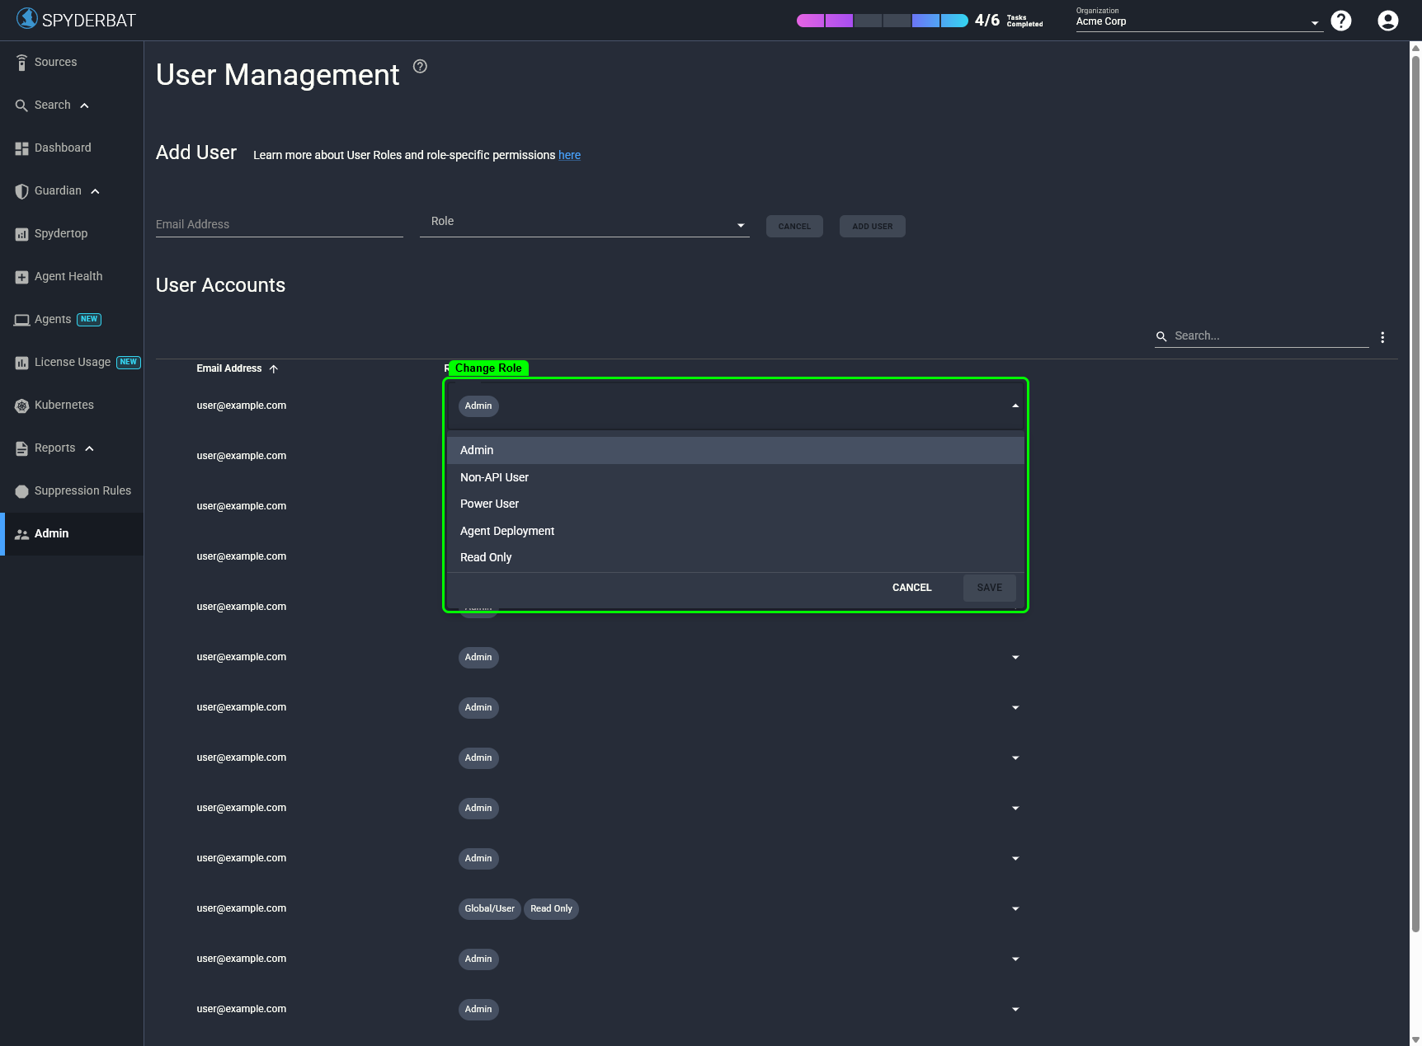Image resolution: width=1422 pixels, height=1046 pixels.
Task: Open the account profile icon
Action: coord(1387,20)
